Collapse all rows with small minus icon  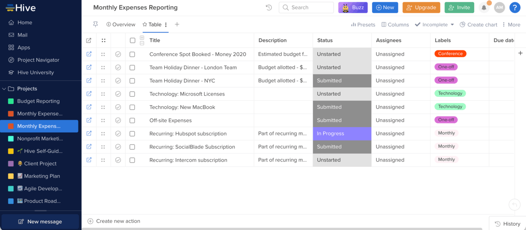pyautogui.click(x=142, y=43)
